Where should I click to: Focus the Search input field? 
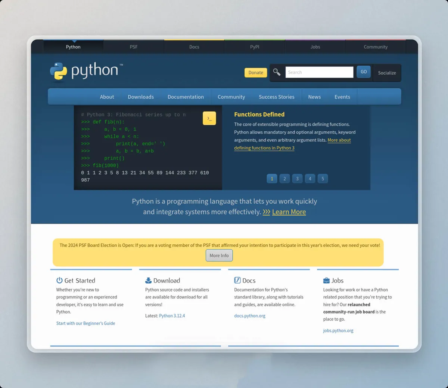click(319, 72)
